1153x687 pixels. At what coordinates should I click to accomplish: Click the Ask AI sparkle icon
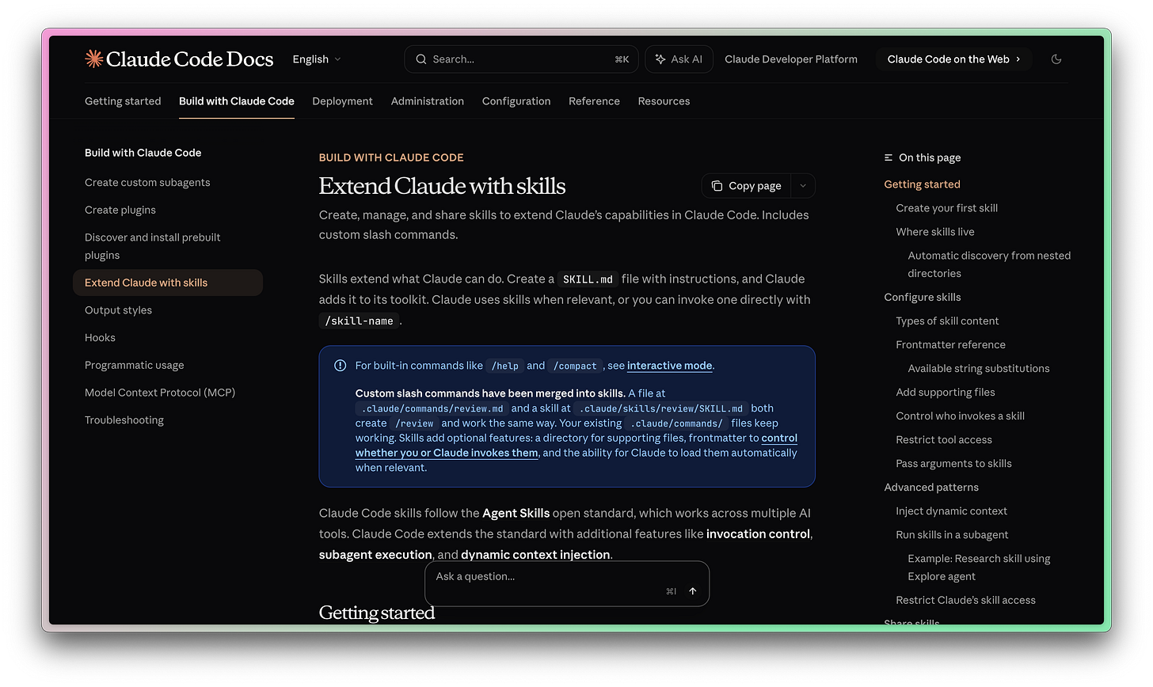point(660,59)
